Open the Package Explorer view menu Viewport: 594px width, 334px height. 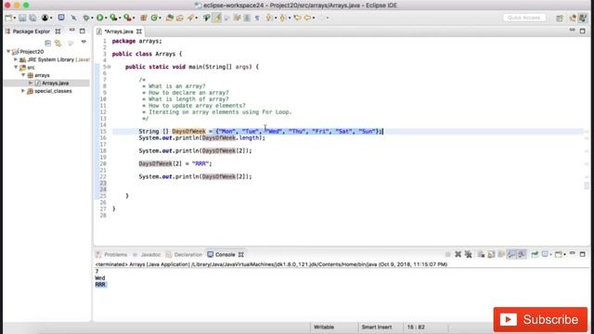pos(84,42)
